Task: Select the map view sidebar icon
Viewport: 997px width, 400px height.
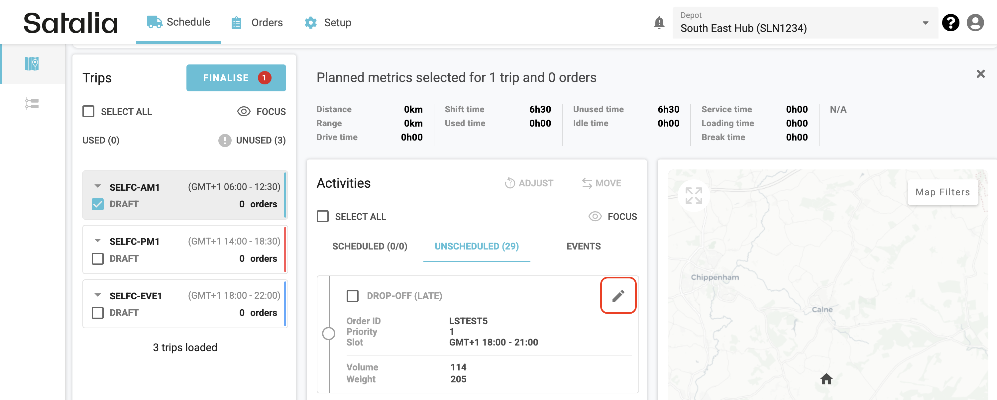Action: point(32,64)
